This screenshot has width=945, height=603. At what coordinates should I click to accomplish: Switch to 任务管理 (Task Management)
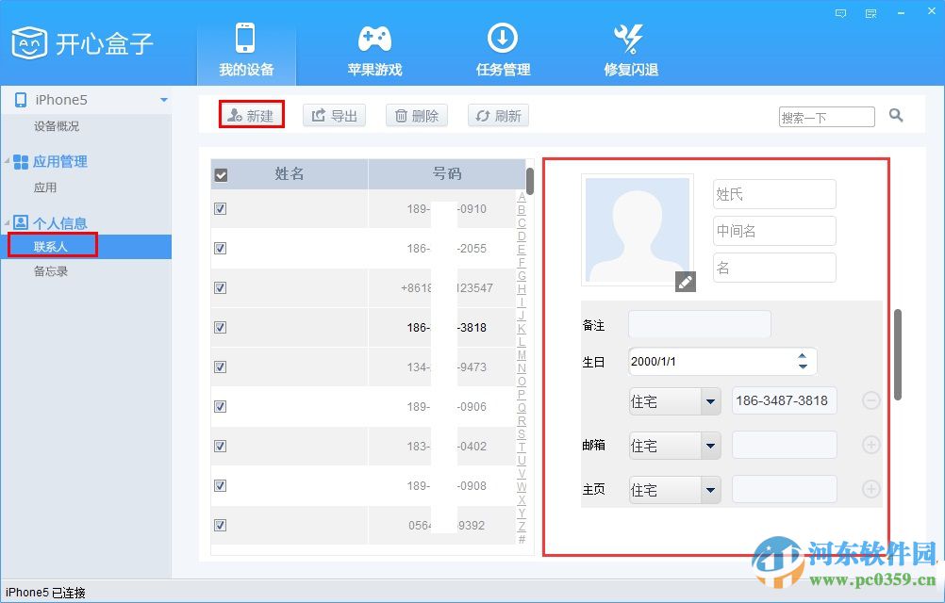coord(502,47)
